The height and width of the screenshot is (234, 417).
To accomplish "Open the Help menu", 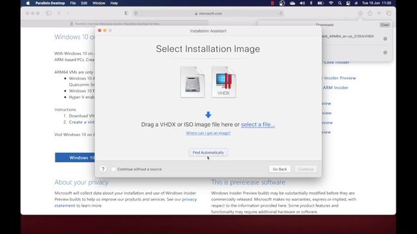I will click(x=114, y=3).
